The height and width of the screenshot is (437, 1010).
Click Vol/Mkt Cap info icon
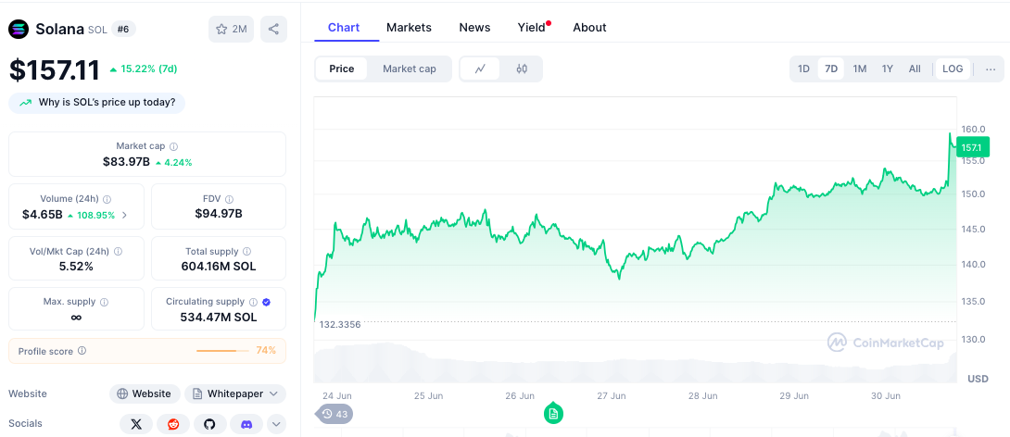pos(118,252)
